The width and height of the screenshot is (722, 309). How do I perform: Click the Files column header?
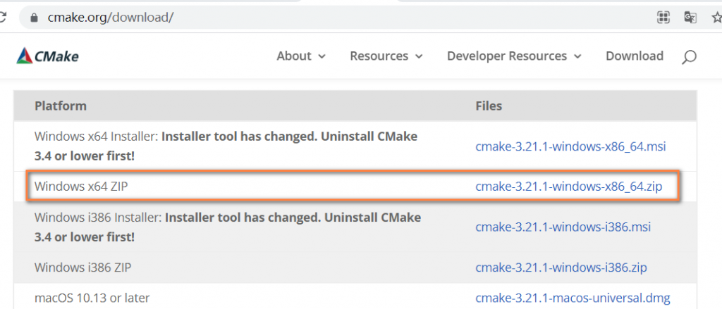[489, 106]
